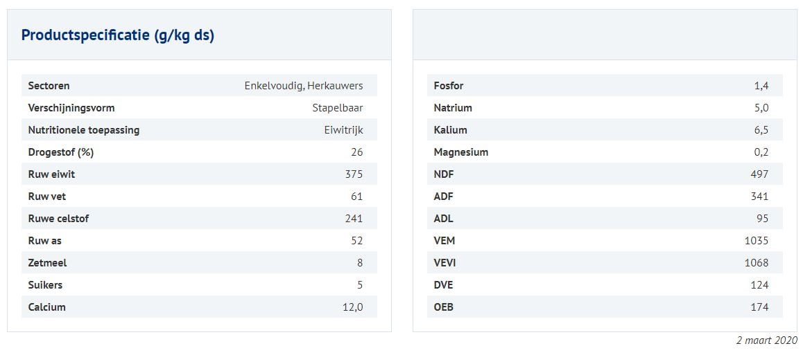Click the VEVI value 1068

[757, 263]
